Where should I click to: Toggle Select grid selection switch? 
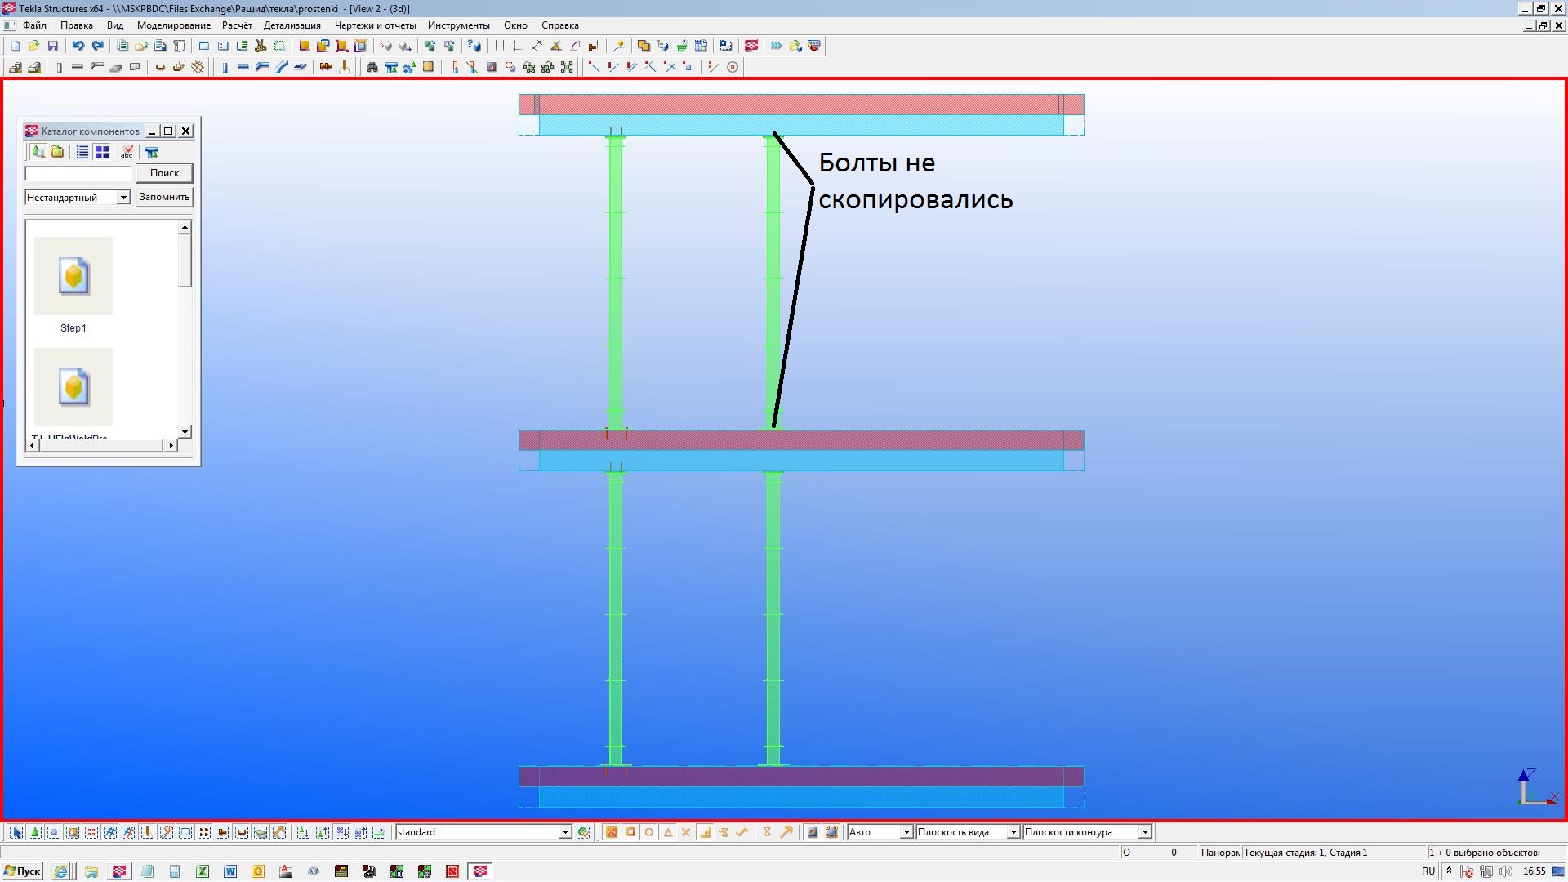(110, 832)
